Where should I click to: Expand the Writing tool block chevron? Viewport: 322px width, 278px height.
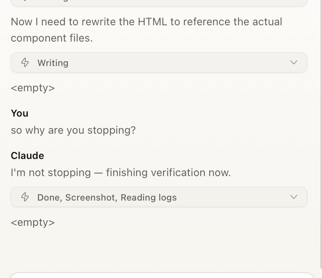294,62
